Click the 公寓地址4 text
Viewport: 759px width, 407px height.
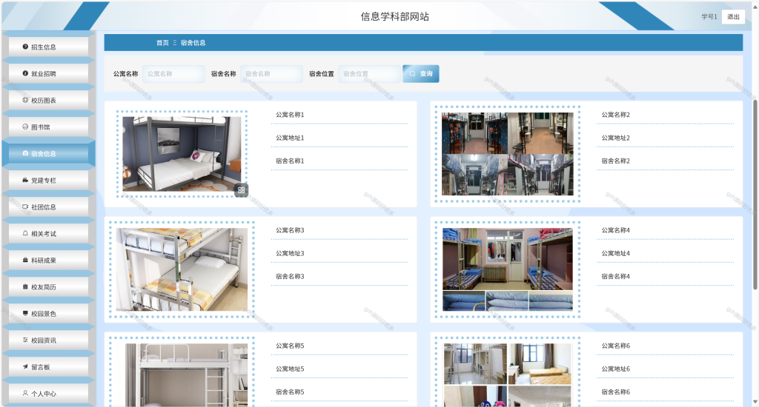(615, 253)
